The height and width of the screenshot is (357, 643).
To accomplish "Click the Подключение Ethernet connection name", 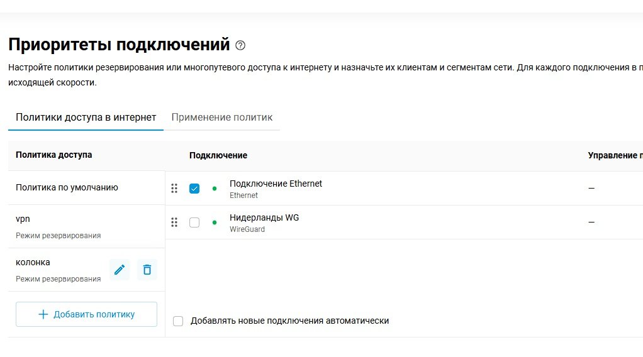I will click(x=276, y=184).
